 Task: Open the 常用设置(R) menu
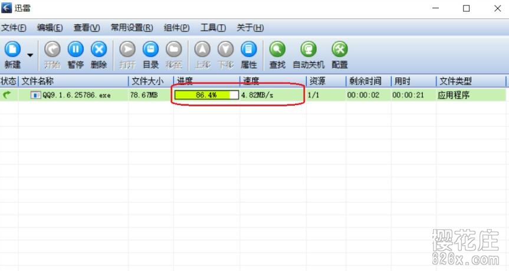(132, 28)
